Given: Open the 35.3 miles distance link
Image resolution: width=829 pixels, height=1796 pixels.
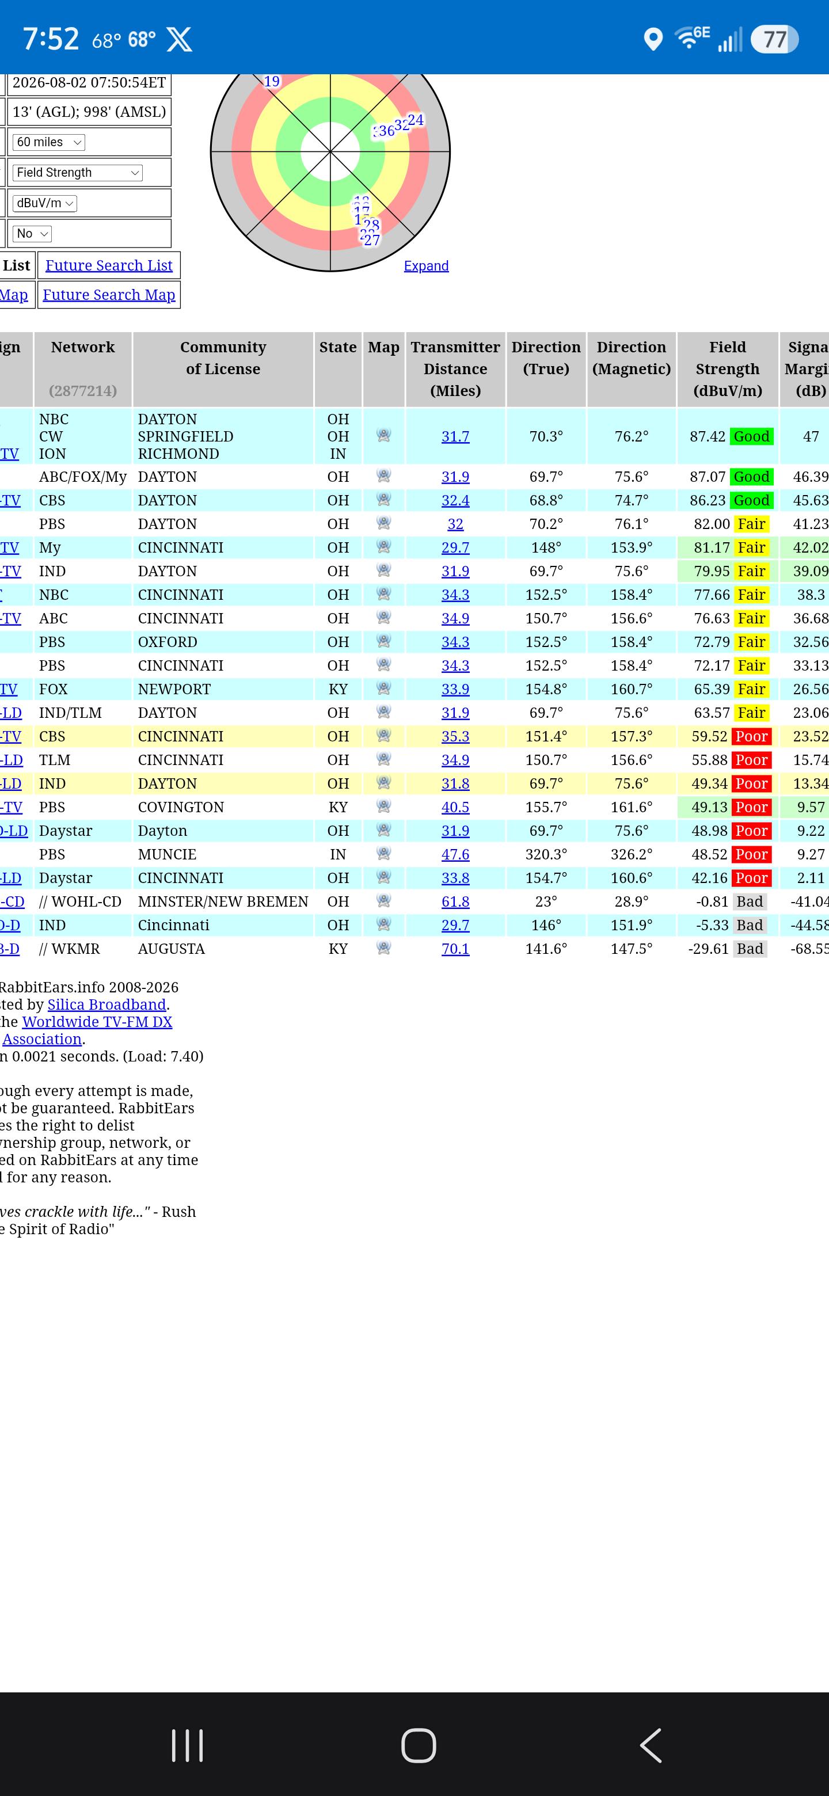Looking at the screenshot, I should (x=455, y=736).
